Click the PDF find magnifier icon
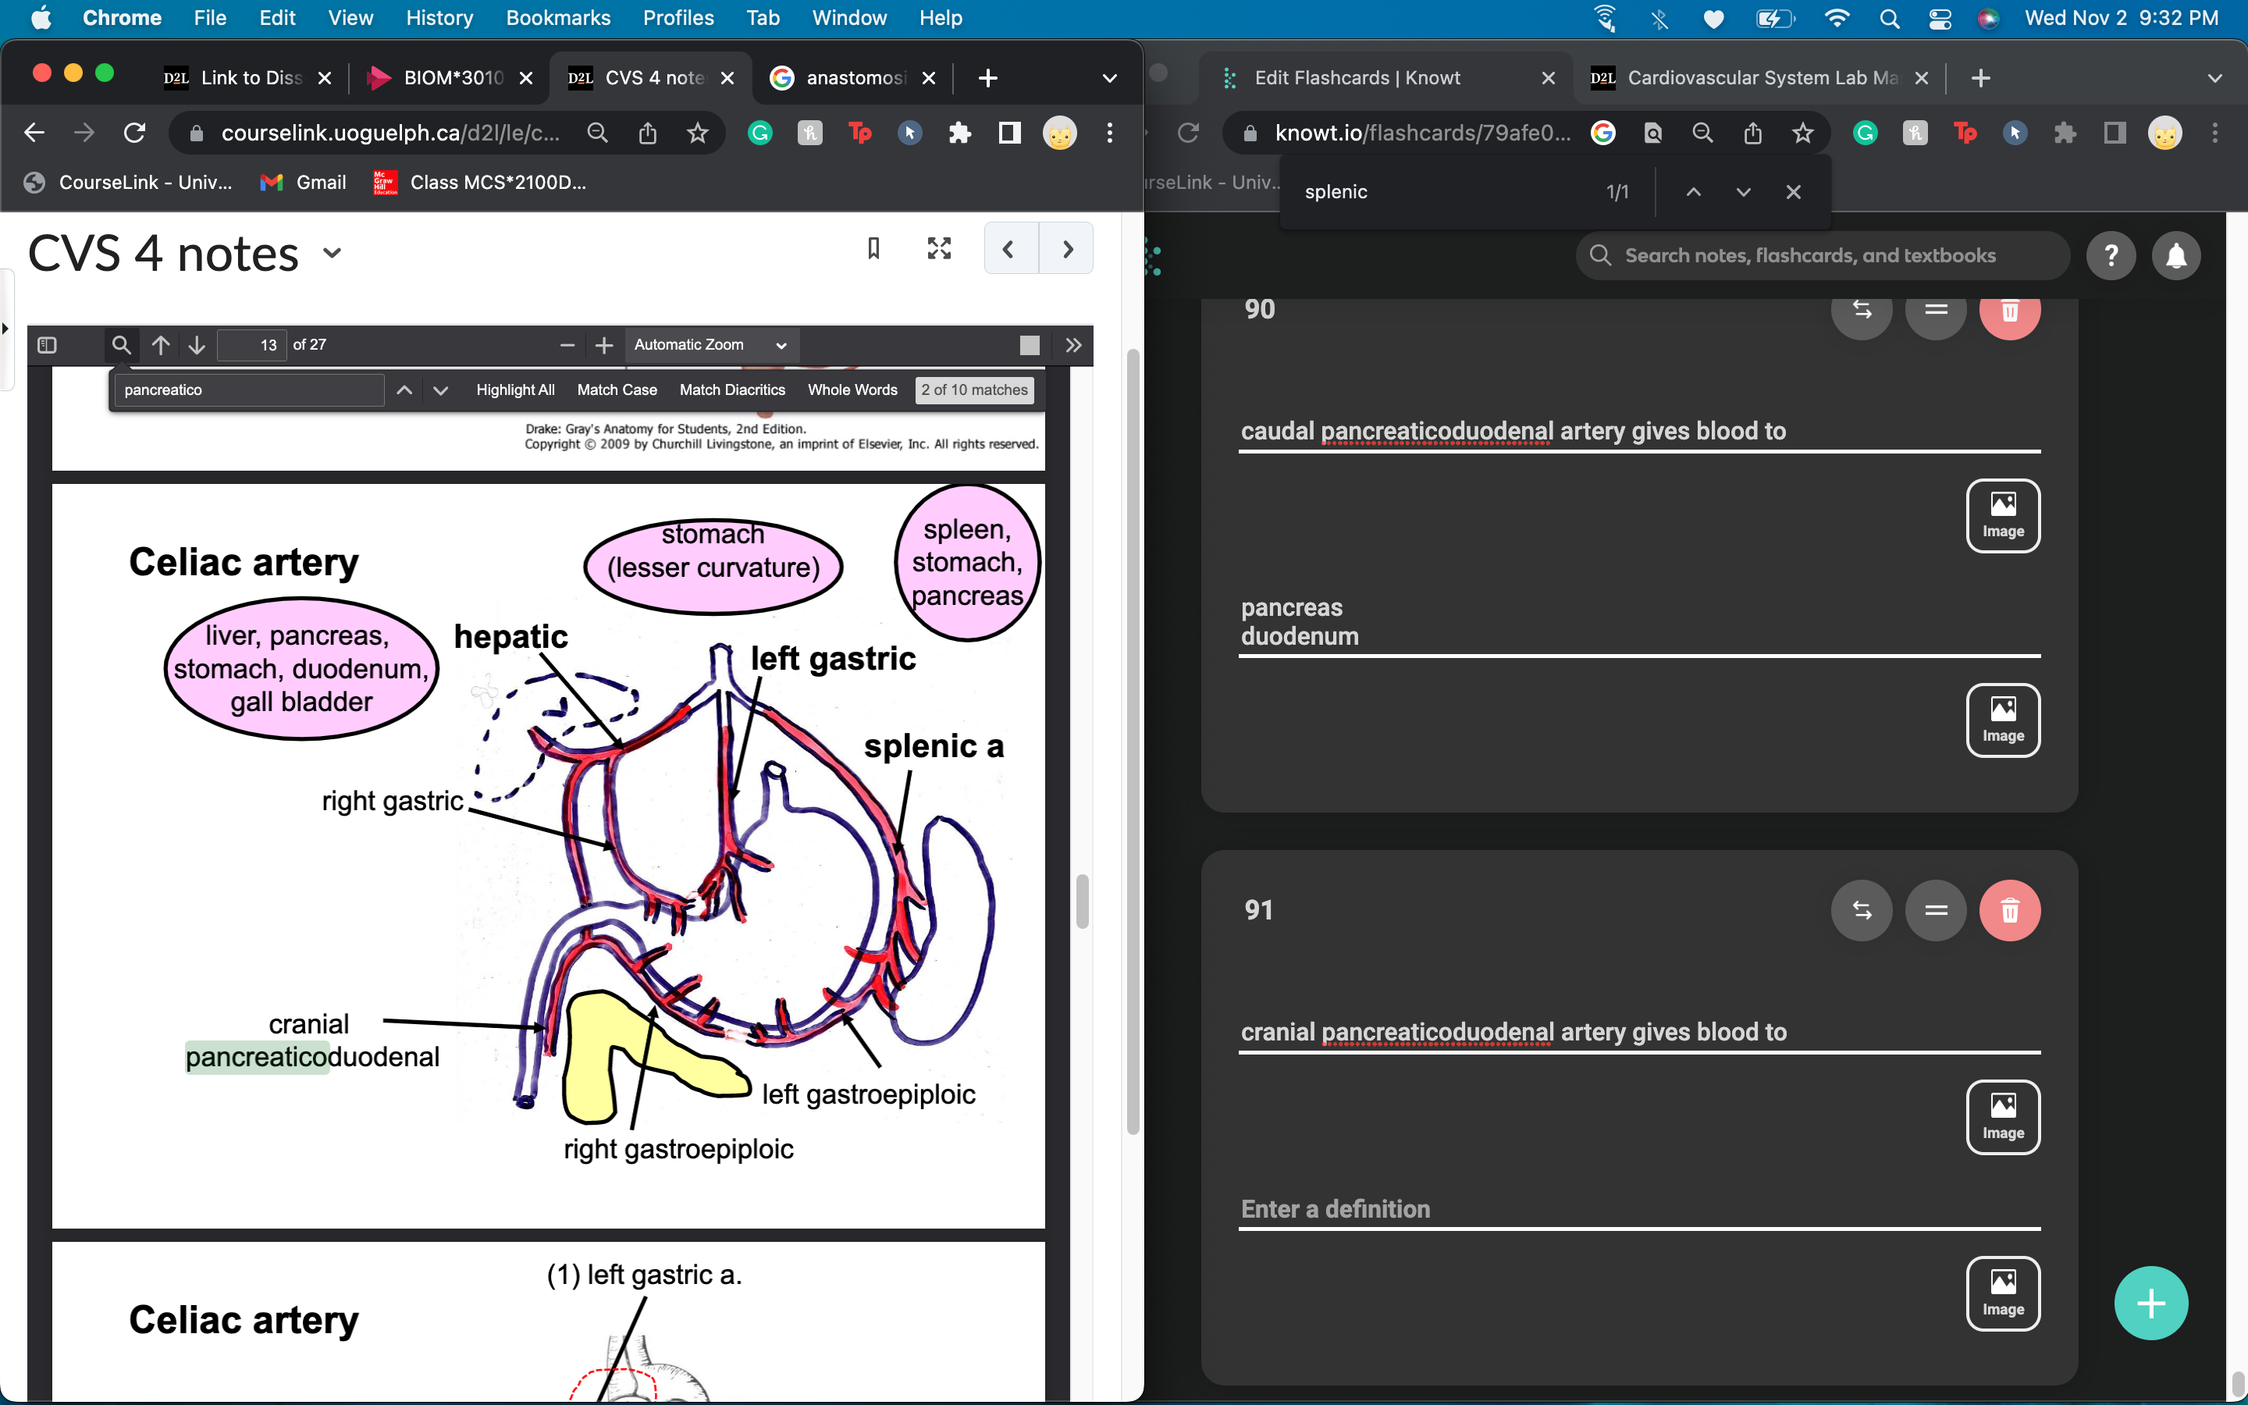The height and width of the screenshot is (1405, 2248). (121, 345)
